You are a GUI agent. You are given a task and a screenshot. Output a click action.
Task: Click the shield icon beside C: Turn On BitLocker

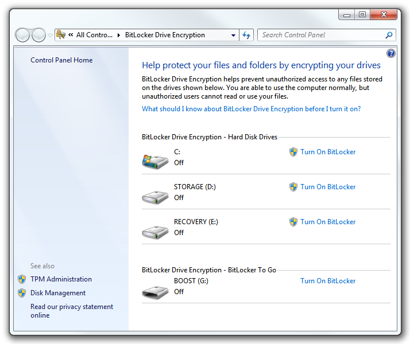[293, 152]
